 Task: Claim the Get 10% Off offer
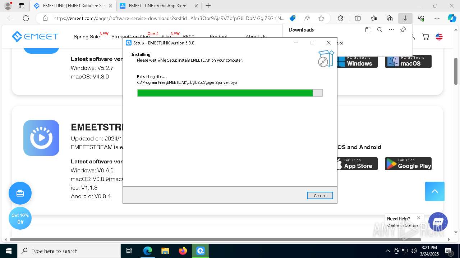pyautogui.click(x=20, y=219)
